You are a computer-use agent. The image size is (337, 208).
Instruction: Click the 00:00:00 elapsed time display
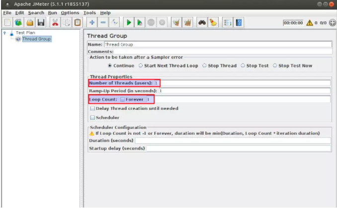(293, 23)
